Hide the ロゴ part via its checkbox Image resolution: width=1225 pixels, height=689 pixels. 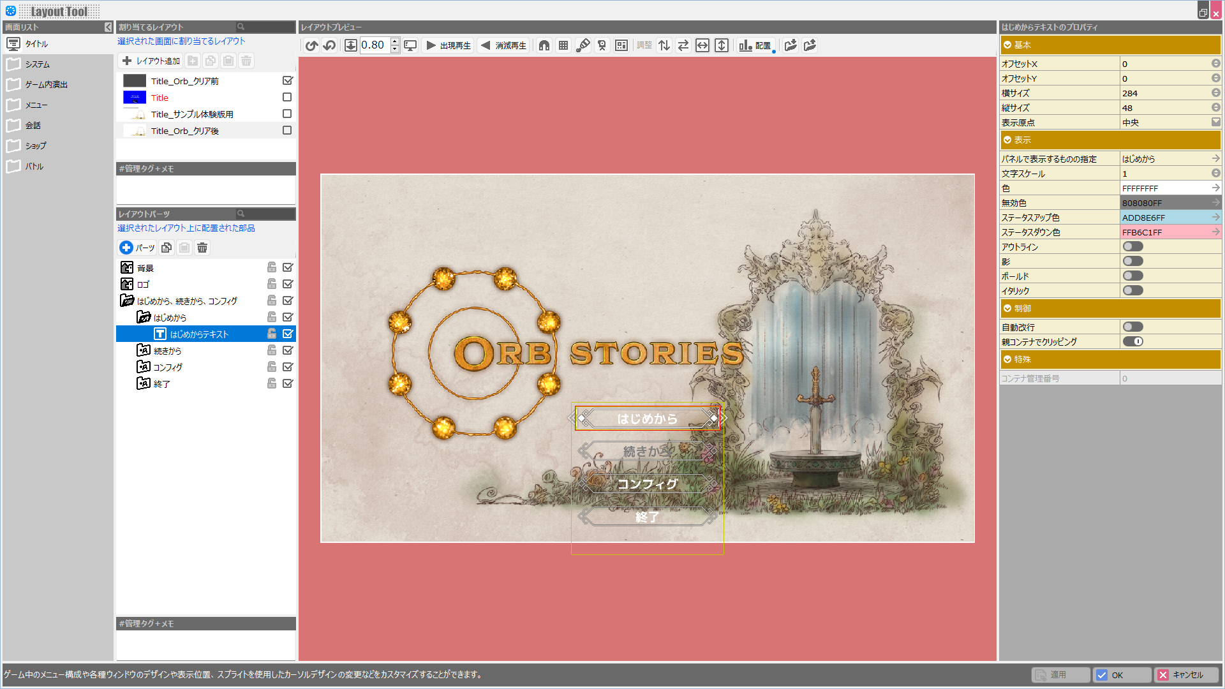point(288,284)
